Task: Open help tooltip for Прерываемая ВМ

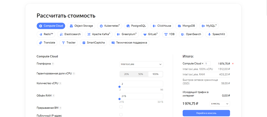Action: 61,108
